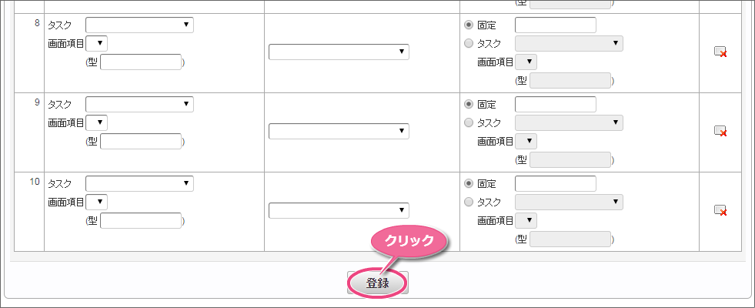The image size is (755, 308).
Task: Click the left 型 text field in row 8
Action: click(141, 62)
